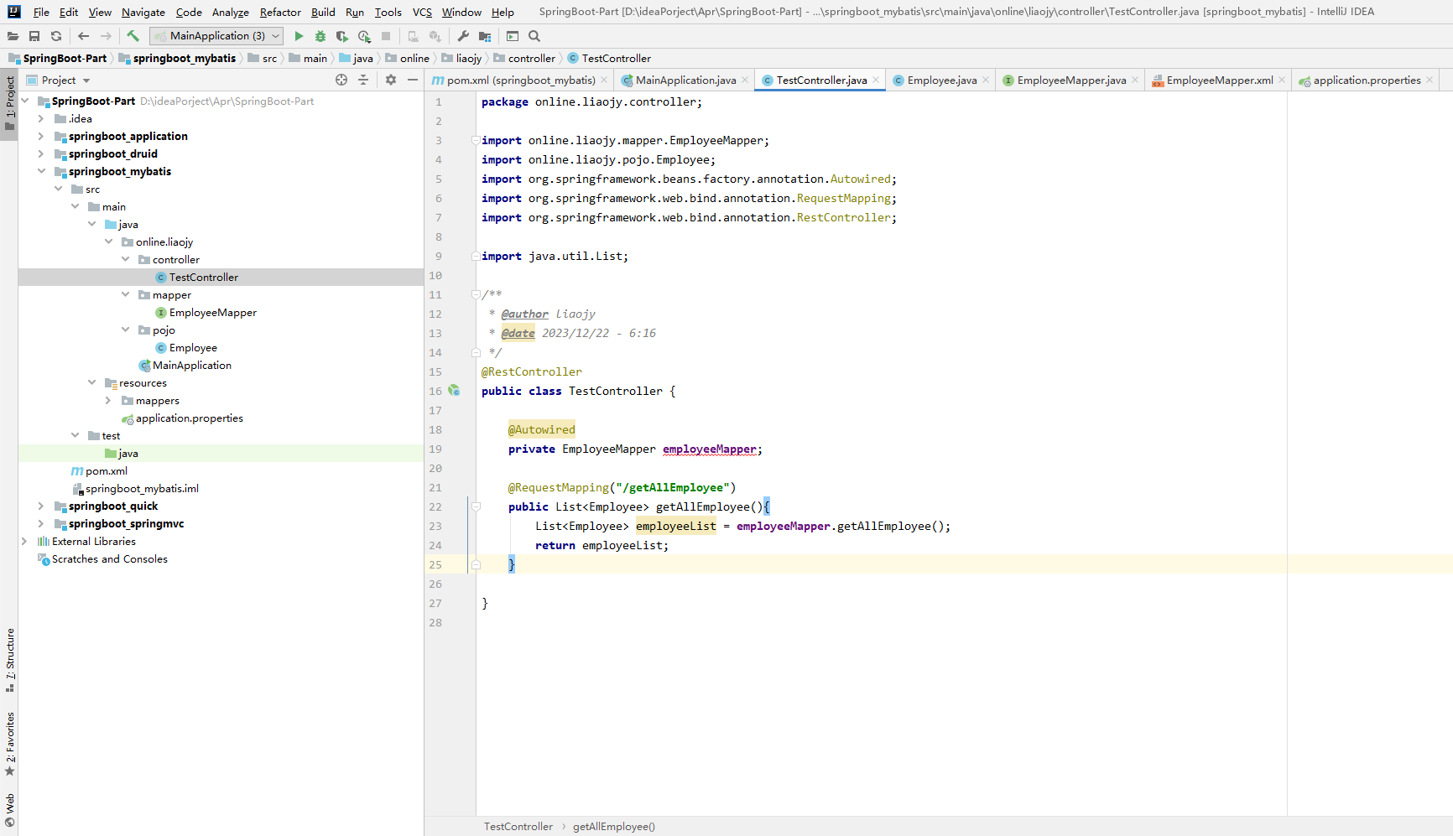Start debugging with the green bug icon
Screen dimensions: 1453x836
pyautogui.click(x=320, y=36)
